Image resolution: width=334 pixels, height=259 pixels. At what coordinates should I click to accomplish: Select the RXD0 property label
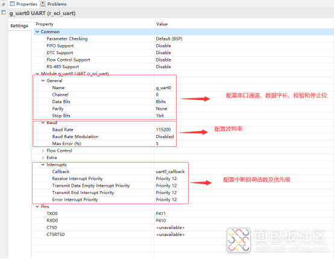[52, 220]
